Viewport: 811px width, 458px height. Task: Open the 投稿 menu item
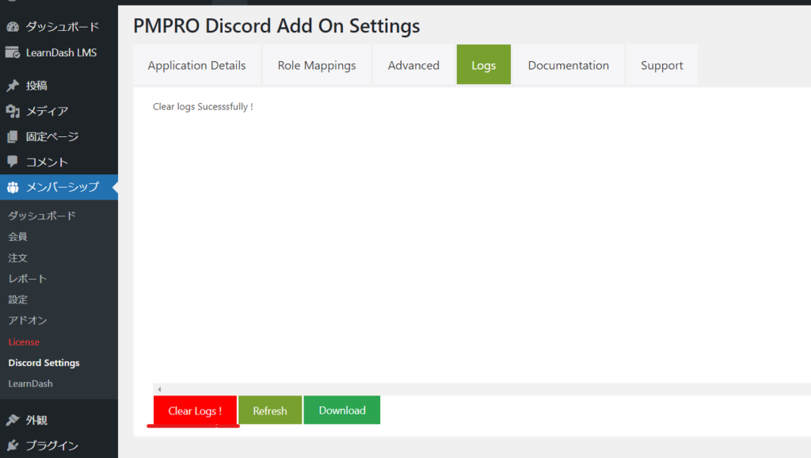[59, 86]
